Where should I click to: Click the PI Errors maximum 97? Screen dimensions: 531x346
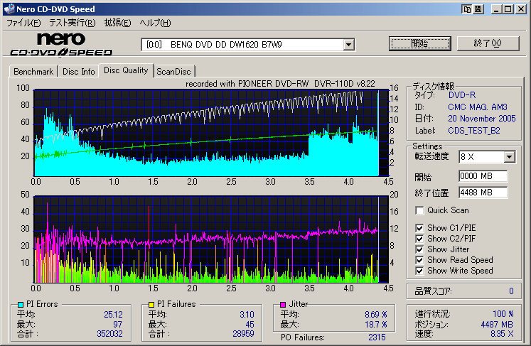pyautogui.click(x=117, y=325)
